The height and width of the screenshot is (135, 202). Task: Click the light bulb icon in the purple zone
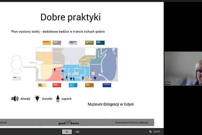[95, 78]
